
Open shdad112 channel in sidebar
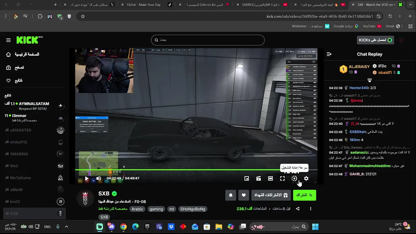[x=34, y=142]
